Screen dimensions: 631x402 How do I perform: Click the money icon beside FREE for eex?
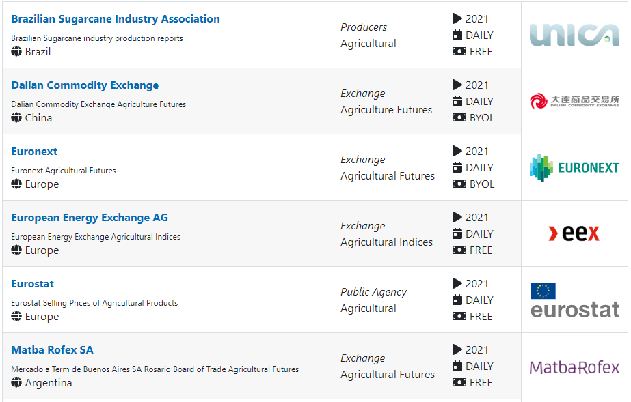tap(459, 250)
